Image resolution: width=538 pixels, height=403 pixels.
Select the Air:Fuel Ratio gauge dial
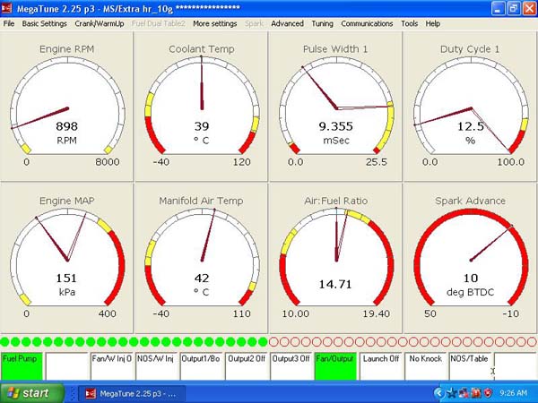click(x=335, y=259)
